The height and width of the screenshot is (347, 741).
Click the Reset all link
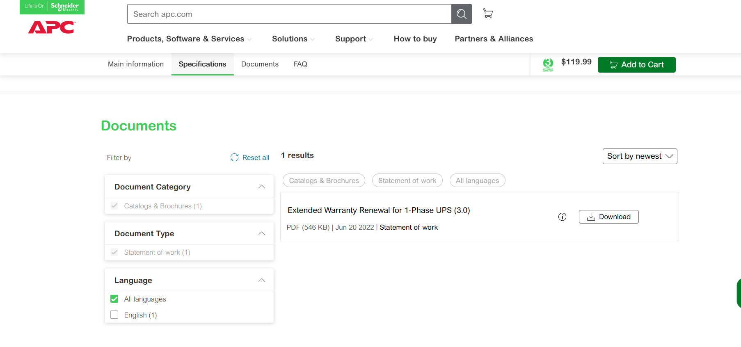click(256, 158)
